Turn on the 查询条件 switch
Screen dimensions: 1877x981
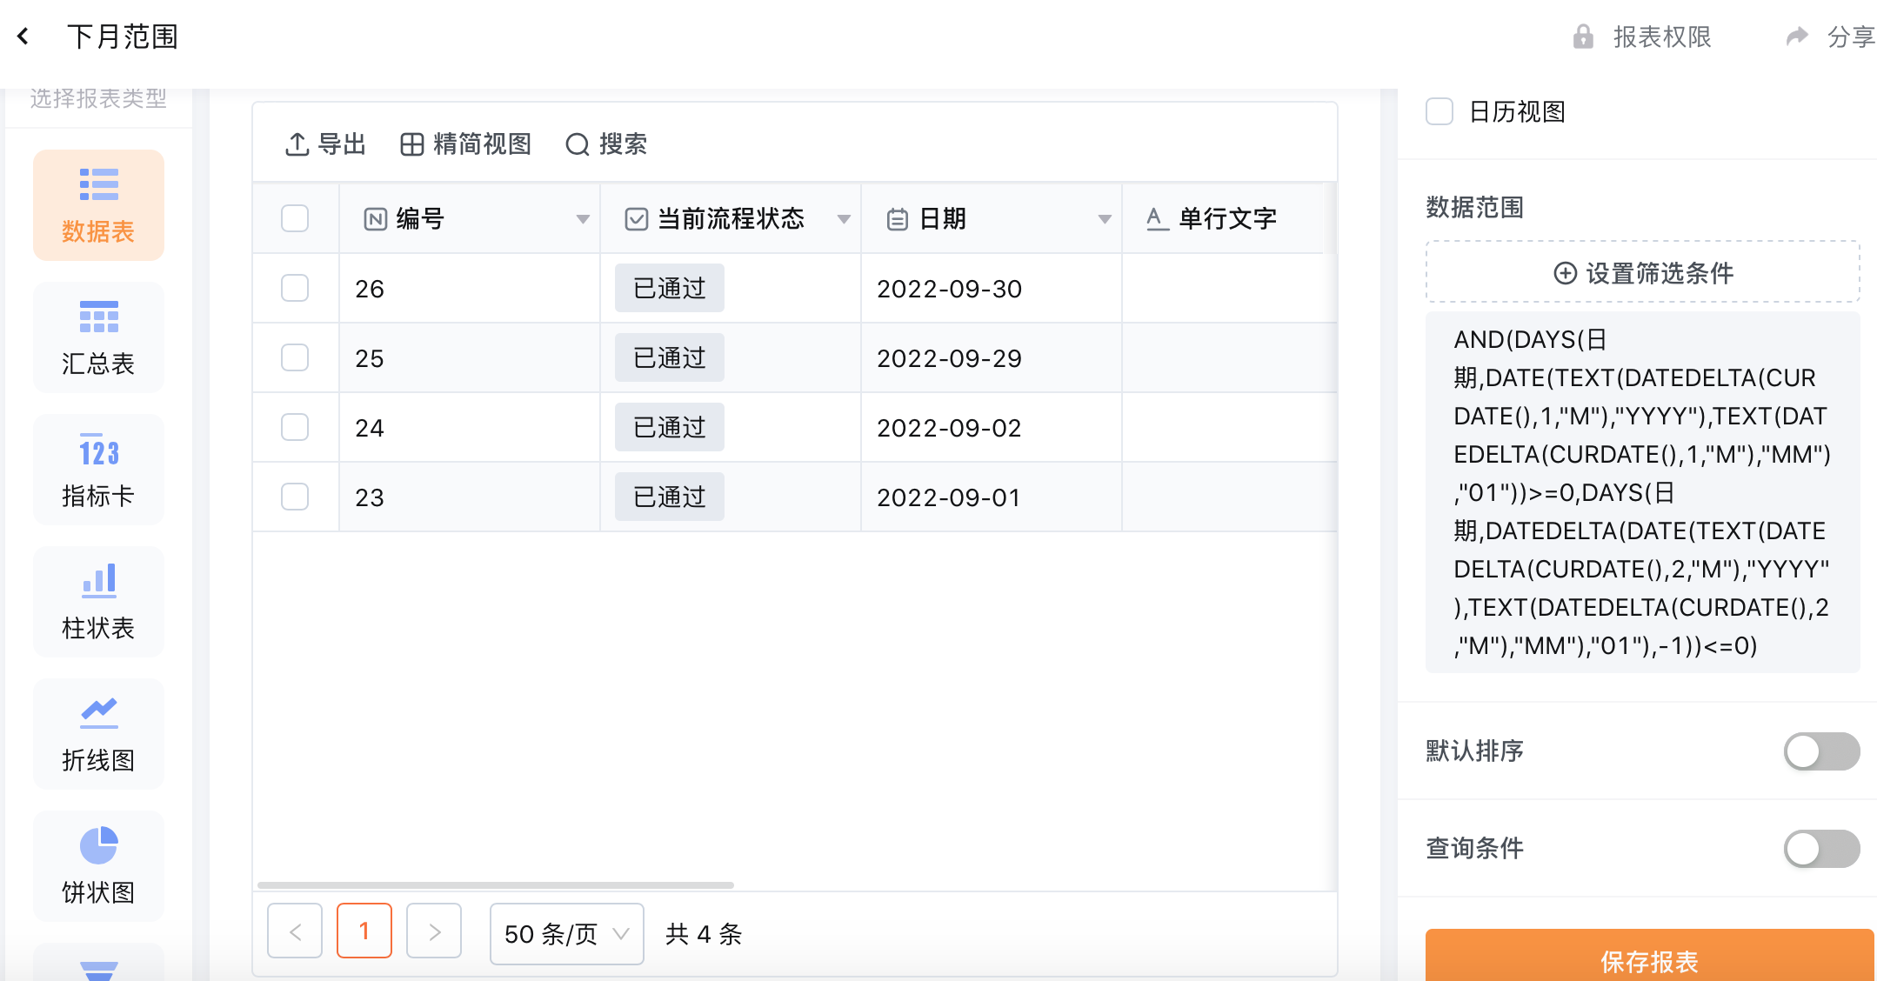(1821, 849)
